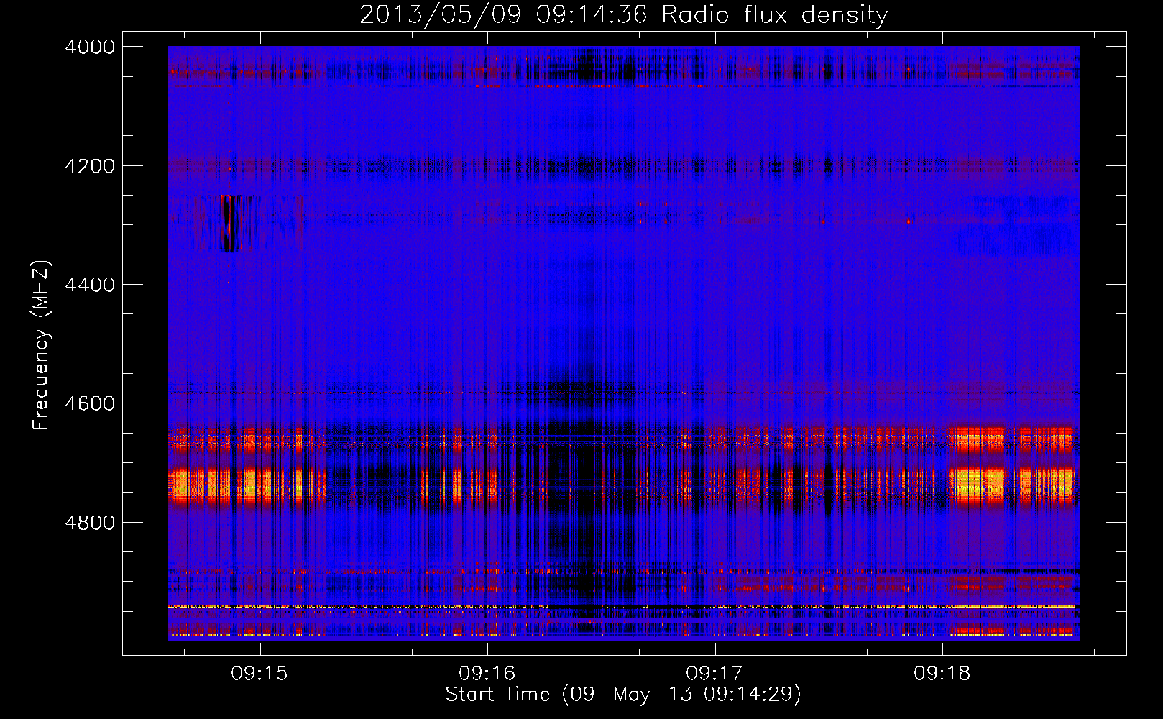Click the 'Frequency (MHZ)' axis label
Screen dimensions: 1163x719
point(41,345)
